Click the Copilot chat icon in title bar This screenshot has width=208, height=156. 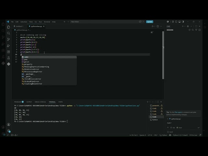140,22
